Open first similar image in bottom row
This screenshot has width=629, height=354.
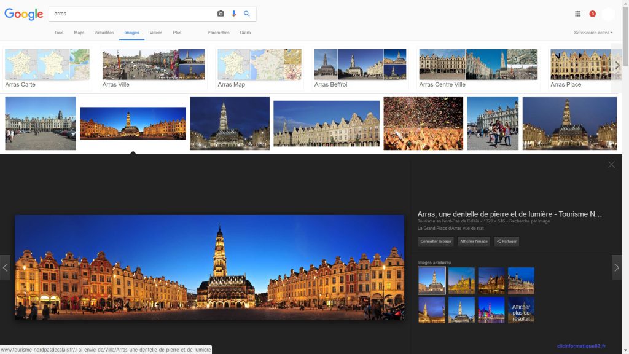[x=432, y=310]
